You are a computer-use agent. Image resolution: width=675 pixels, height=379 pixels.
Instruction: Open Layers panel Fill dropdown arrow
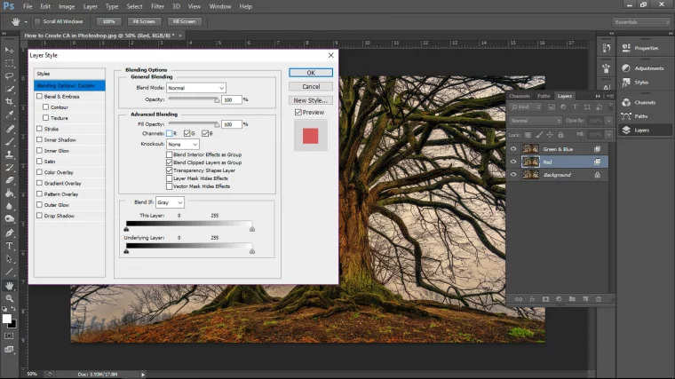point(608,135)
